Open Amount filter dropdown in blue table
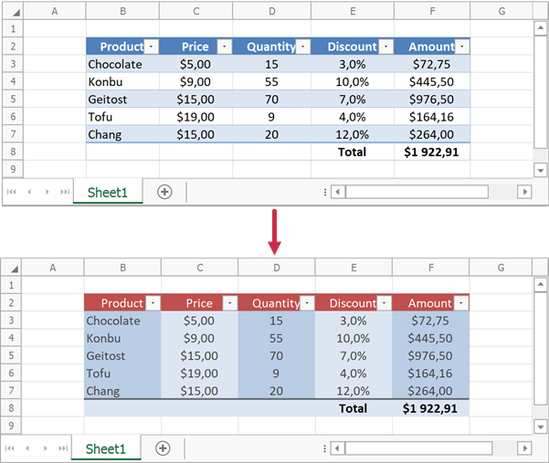Image resolution: width=549 pixels, height=463 pixels. coord(462,47)
